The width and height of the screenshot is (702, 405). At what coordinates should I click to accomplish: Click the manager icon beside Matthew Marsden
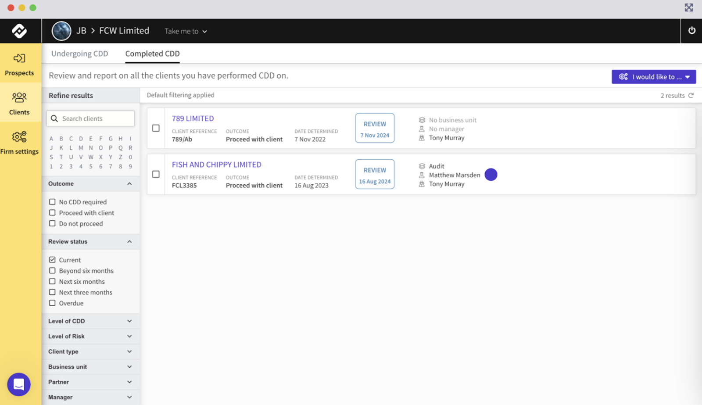422,175
